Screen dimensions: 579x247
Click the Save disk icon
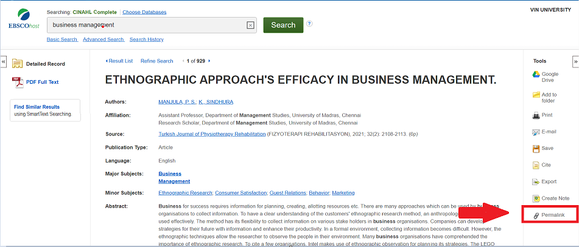(536, 148)
